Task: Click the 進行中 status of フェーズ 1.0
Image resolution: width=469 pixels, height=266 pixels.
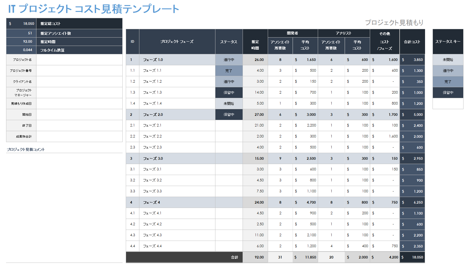Action: point(229,60)
